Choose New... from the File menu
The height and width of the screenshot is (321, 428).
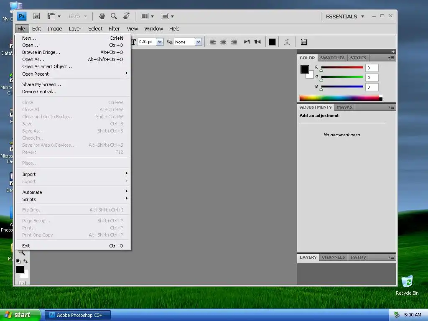(73, 38)
